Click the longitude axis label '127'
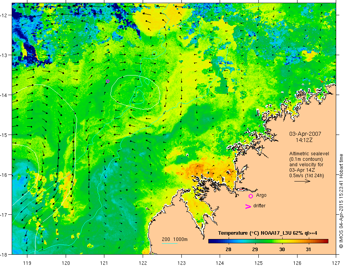 [x=336, y=263]
